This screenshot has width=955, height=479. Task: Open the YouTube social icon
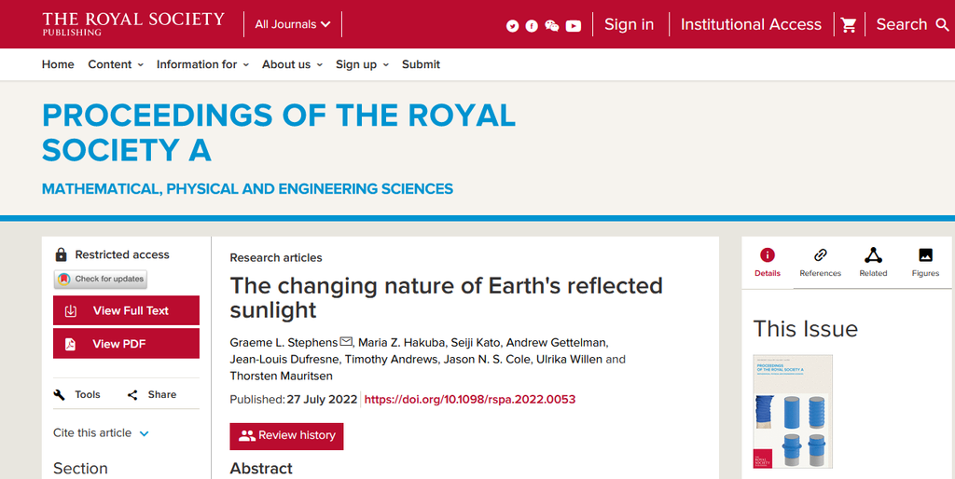(x=574, y=26)
